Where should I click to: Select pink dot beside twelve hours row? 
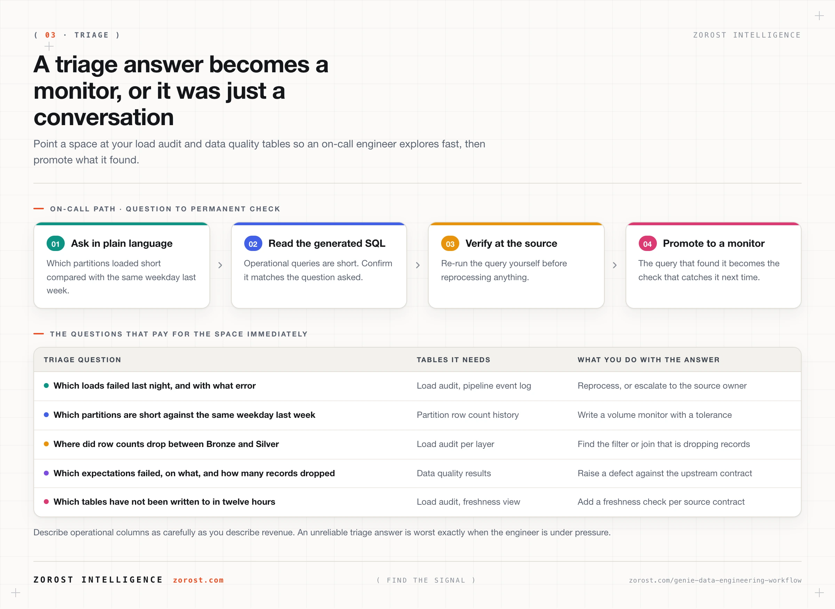pos(47,501)
